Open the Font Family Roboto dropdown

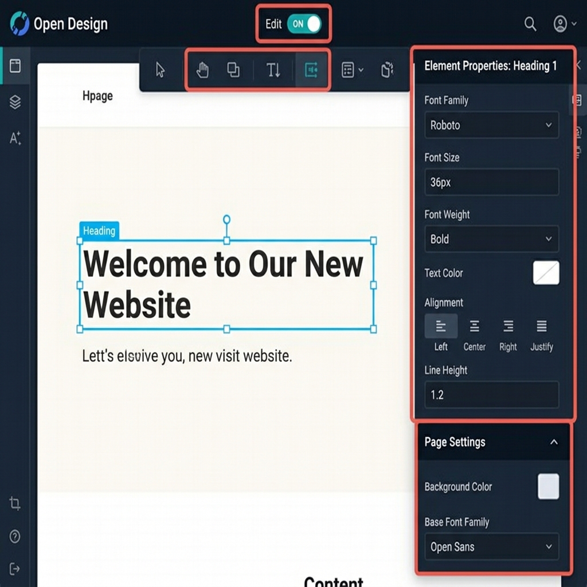(x=491, y=125)
